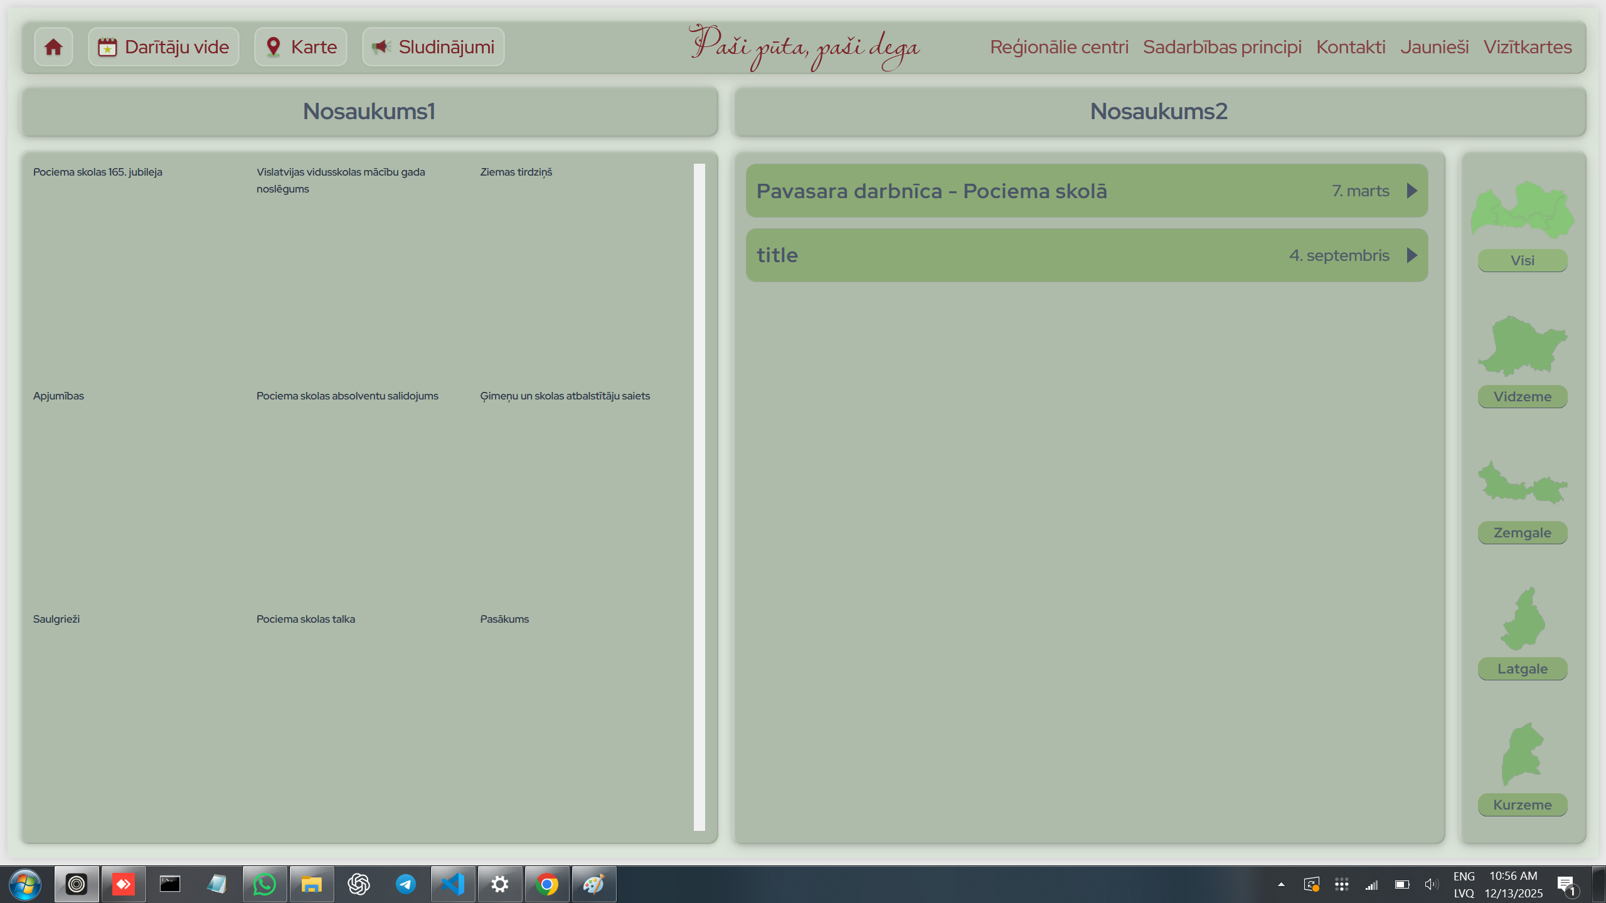
Task: Click the Nosaukums1 panel scrollbar
Action: (699, 497)
